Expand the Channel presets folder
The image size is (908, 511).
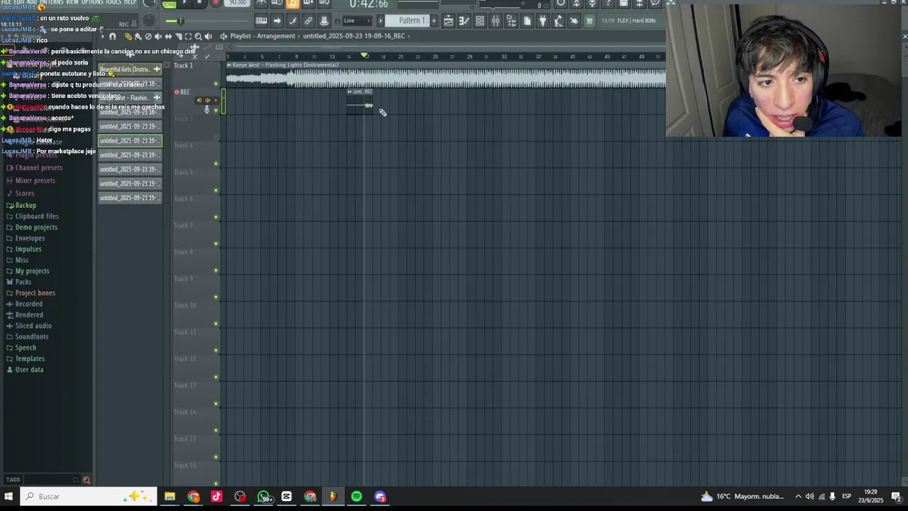point(34,168)
